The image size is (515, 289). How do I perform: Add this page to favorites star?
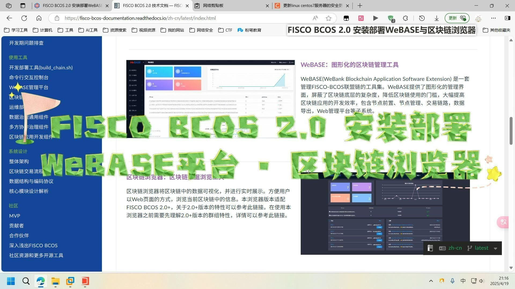pos(328,18)
